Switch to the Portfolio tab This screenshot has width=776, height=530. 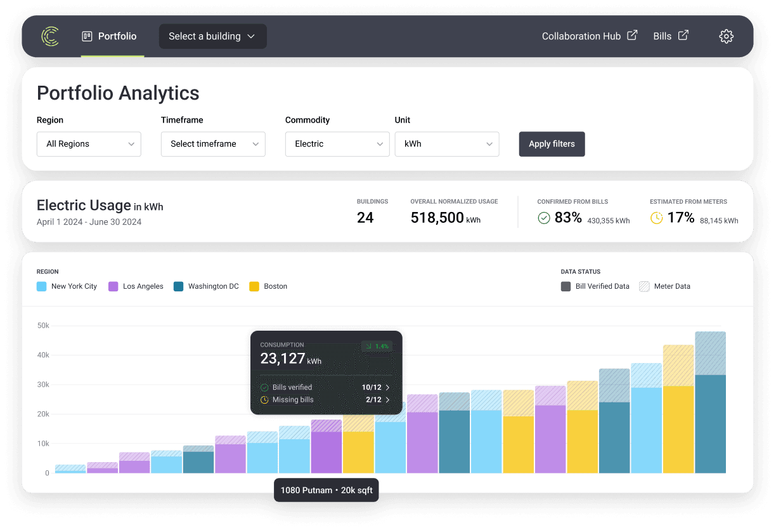tap(110, 36)
